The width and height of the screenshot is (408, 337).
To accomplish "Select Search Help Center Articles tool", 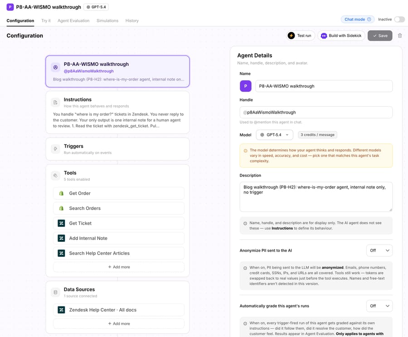I will (x=119, y=253).
